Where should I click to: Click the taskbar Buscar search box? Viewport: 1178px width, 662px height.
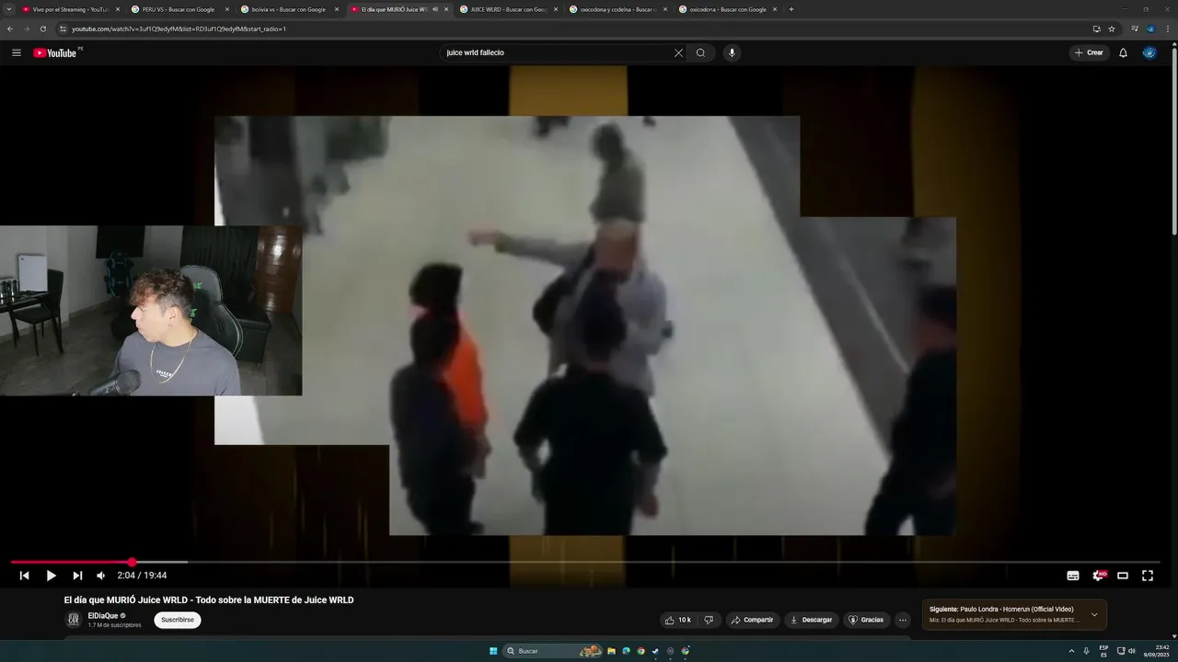pos(552,651)
